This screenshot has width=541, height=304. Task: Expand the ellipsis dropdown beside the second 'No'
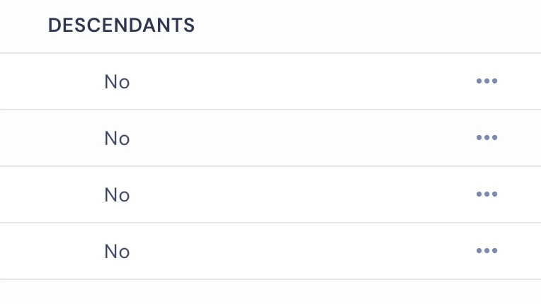[486, 138]
